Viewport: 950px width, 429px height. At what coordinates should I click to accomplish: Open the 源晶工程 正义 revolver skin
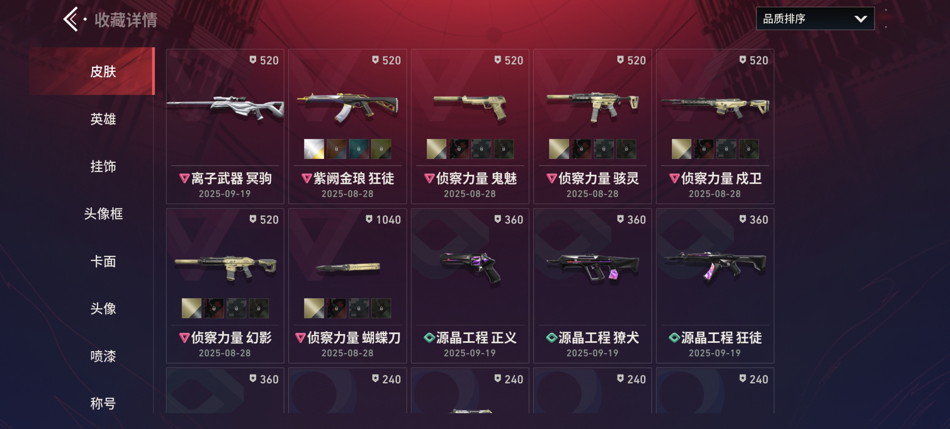coord(470,285)
